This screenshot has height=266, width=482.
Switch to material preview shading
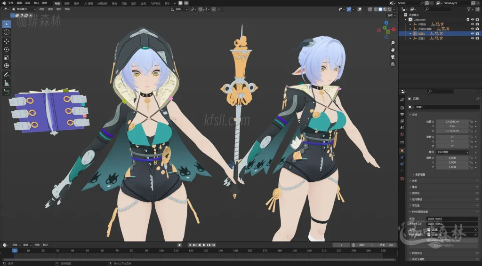pyautogui.click(x=385, y=9)
